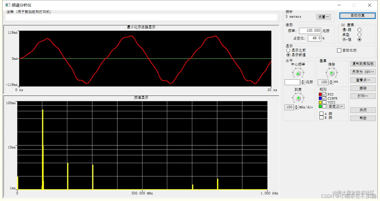Image resolution: width=380 pixels, height=201 pixels.
Task: Select the 典型 IC model radio
Action: (359, 35)
